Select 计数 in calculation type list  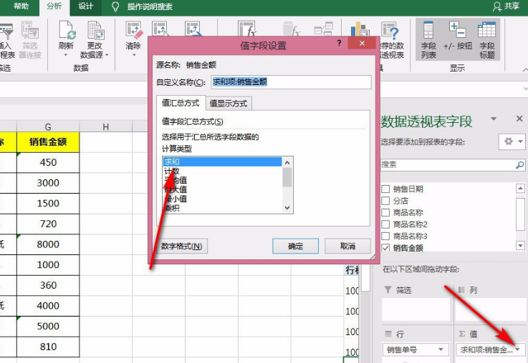point(222,171)
